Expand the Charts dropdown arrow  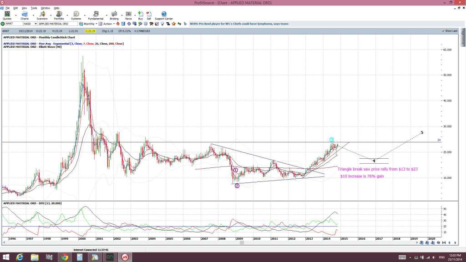(x=33, y=15)
